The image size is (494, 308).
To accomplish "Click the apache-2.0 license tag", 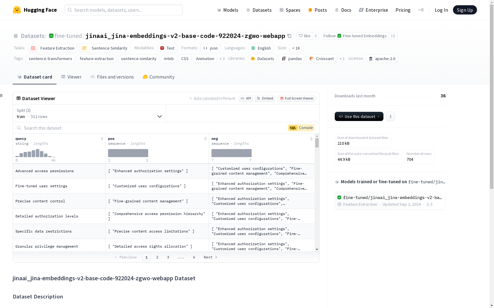I will pyautogui.click(x=382, y=59).
